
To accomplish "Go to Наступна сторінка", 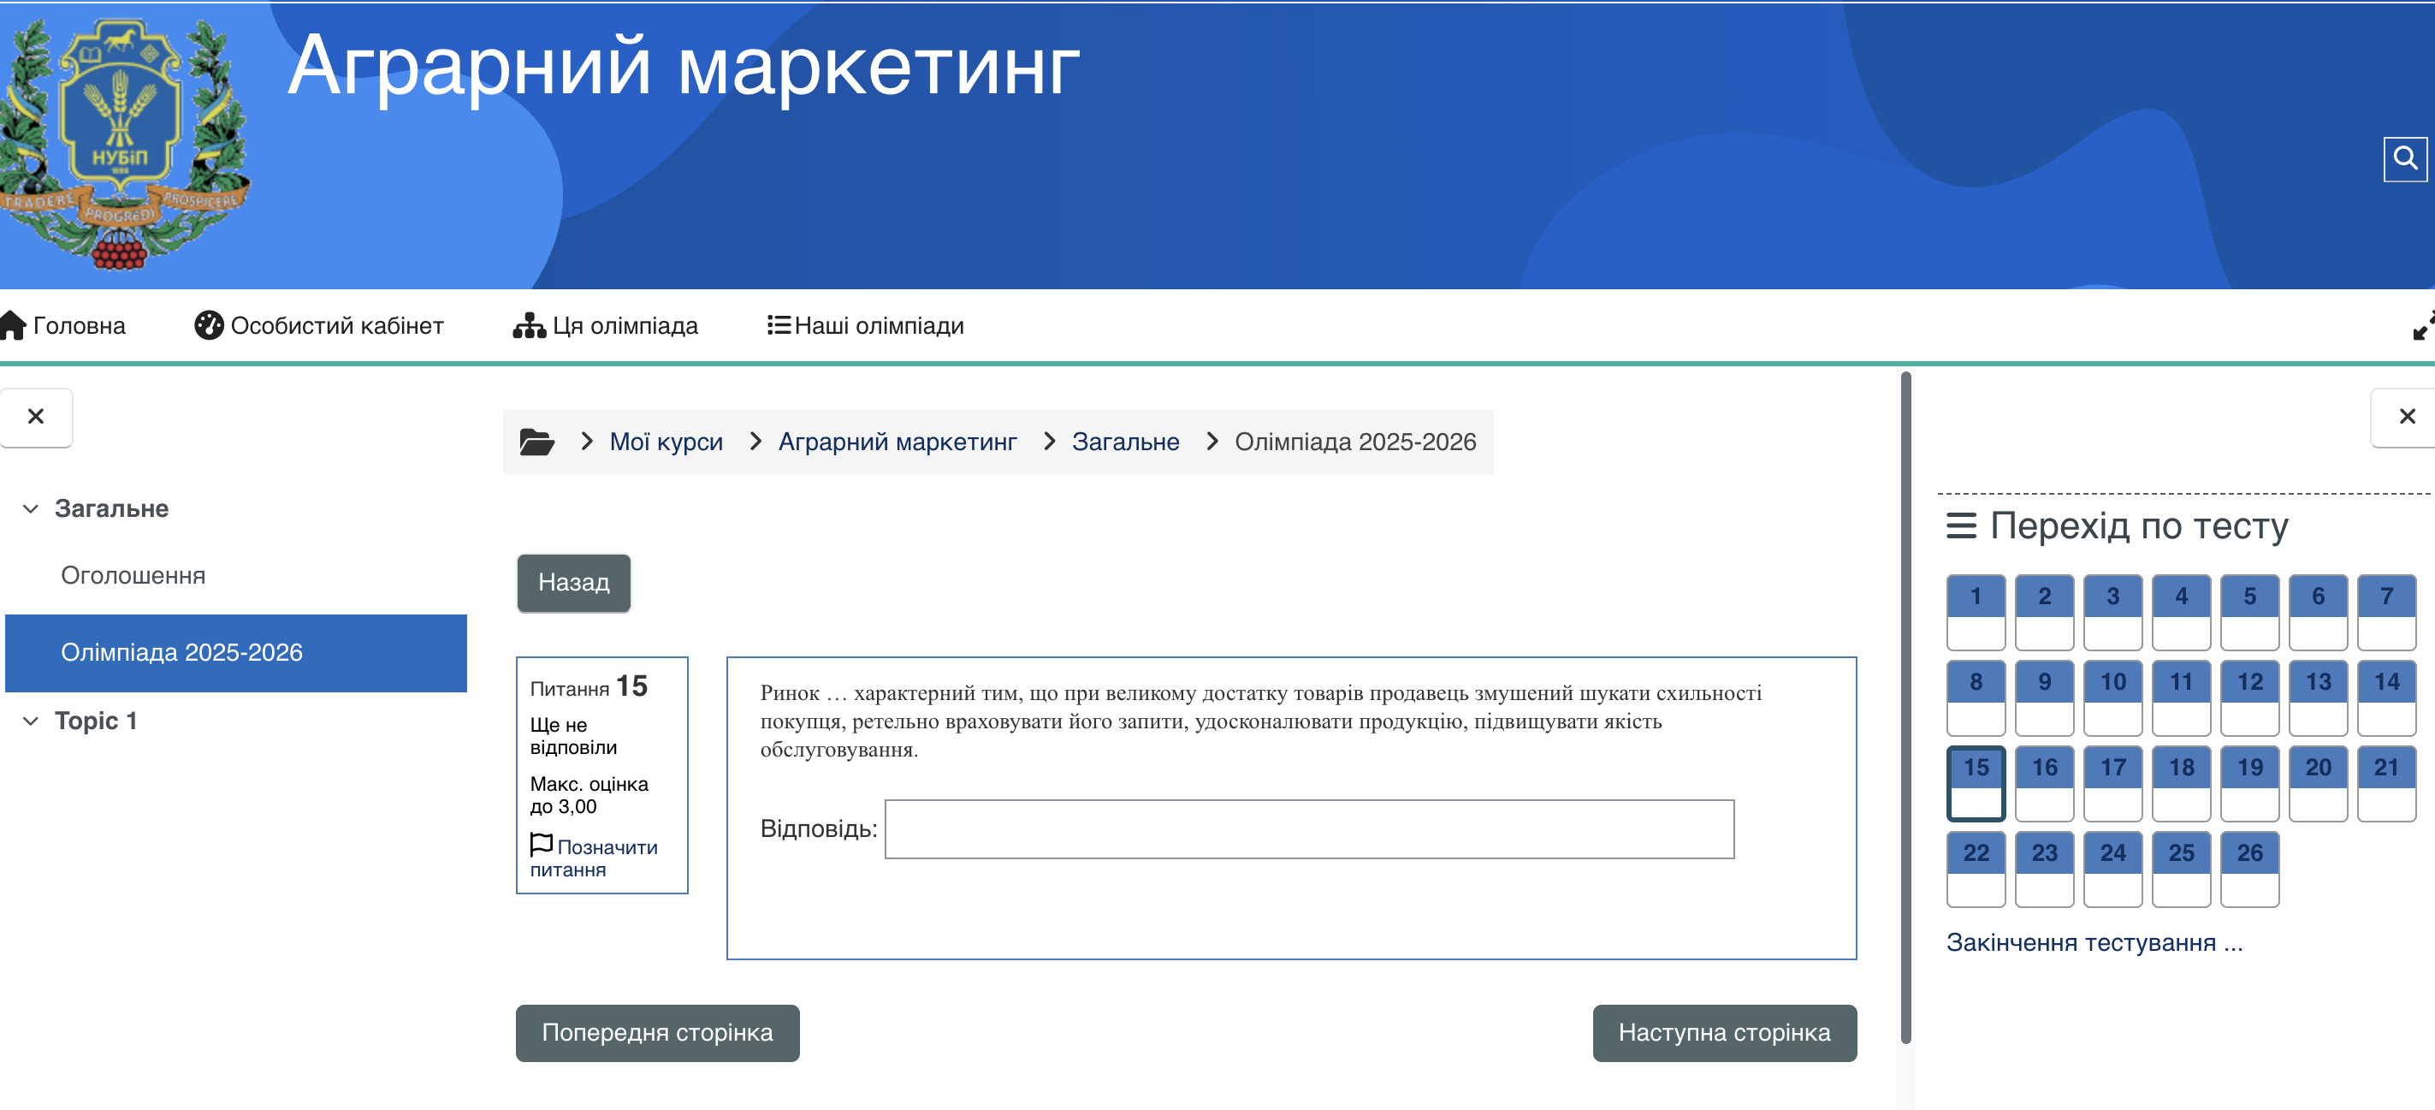I will tap(1723, 1032).
